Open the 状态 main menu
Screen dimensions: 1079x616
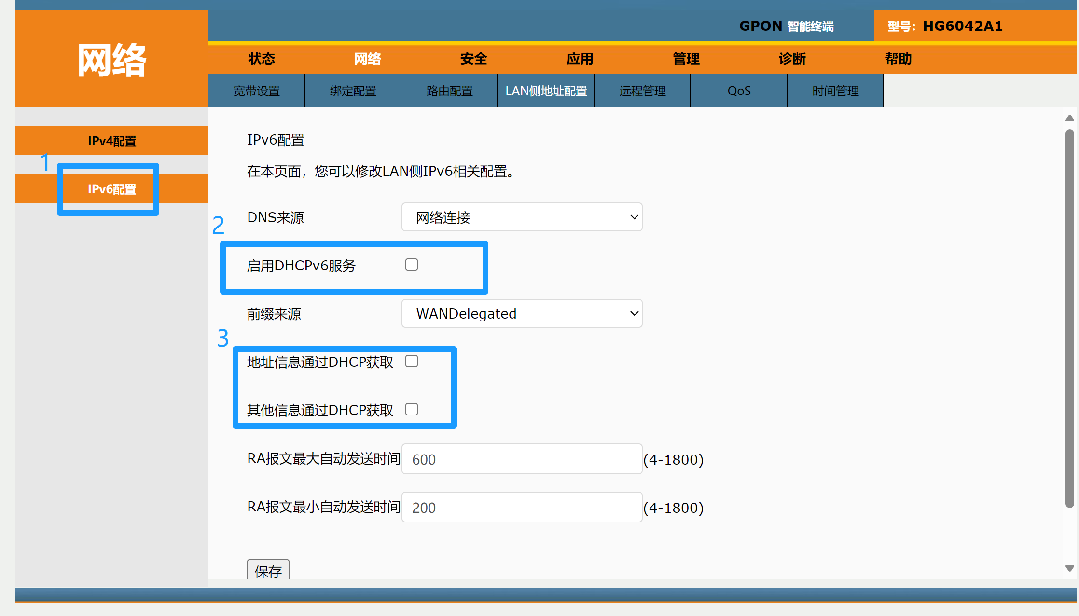click(261, 59)
